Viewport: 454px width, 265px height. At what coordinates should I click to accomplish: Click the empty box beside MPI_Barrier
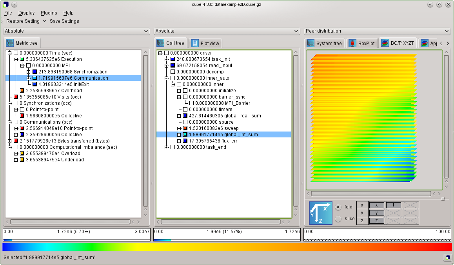[192, 103]
